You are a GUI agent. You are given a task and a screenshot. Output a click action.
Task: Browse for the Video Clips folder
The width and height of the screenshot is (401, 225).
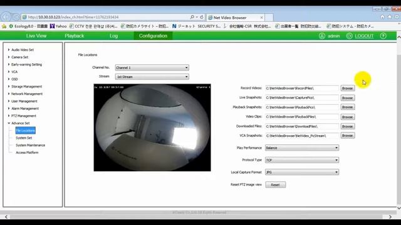(347, 117)
